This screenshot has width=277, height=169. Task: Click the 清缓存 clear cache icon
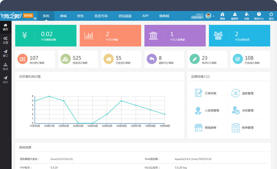tap(234, 16)
